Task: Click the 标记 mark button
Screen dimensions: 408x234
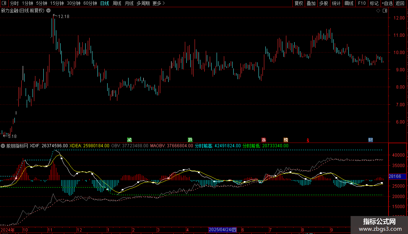Action: (374, 3)
